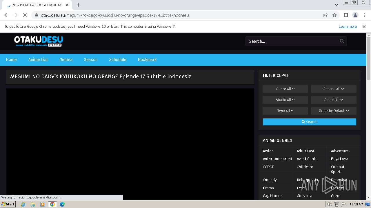Open the Schedule menu item

118,60
